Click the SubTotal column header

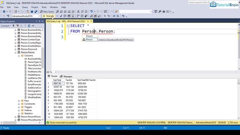[x=57, y=80]
